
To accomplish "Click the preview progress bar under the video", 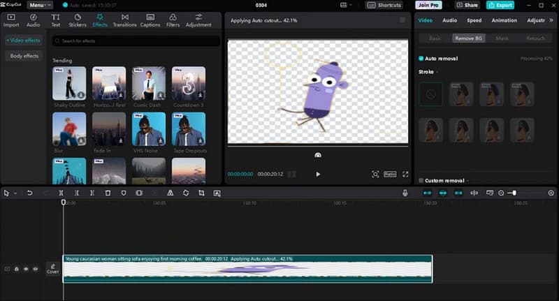I will pyautogui.click(x=318, y=147).
